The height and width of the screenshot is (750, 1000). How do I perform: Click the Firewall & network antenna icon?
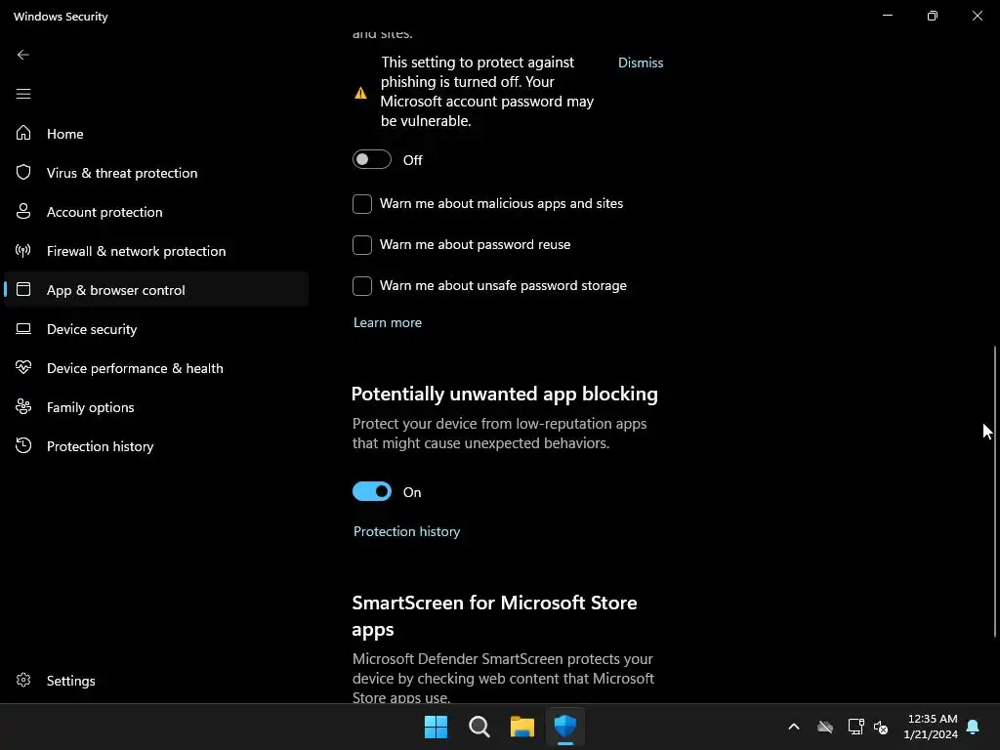[x=23, y=251]
